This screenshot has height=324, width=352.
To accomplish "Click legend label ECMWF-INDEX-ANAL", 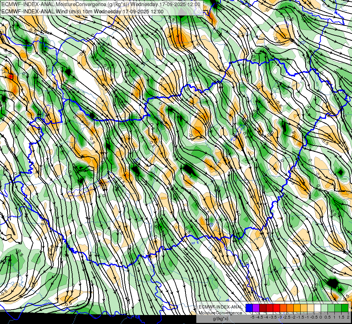I will click(221, 307).
